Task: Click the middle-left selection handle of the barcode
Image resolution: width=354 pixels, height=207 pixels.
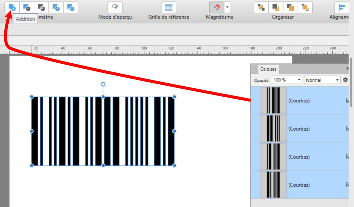Action: point(32,131)
